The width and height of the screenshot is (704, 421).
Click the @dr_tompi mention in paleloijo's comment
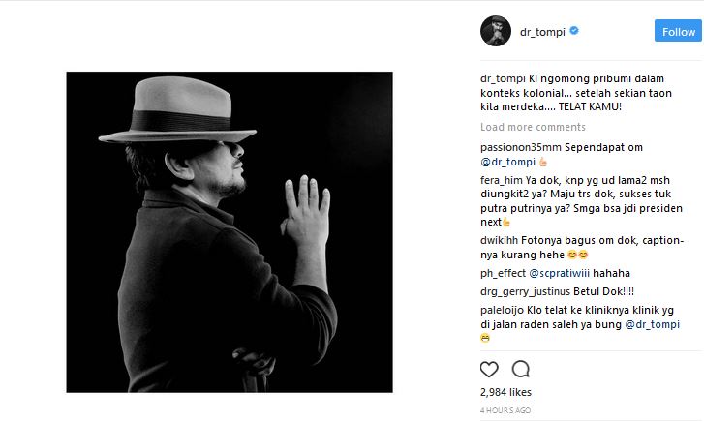[653, 324]
